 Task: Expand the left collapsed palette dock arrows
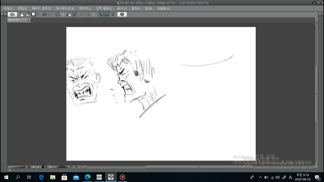tap(4, 14)
